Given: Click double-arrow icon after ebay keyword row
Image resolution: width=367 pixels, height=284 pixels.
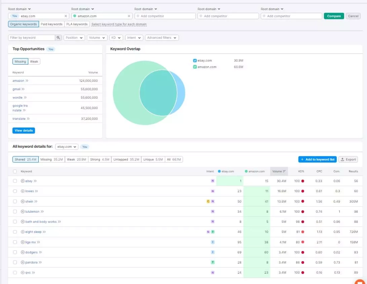Looking at the screenshot, I should (35, 181).
